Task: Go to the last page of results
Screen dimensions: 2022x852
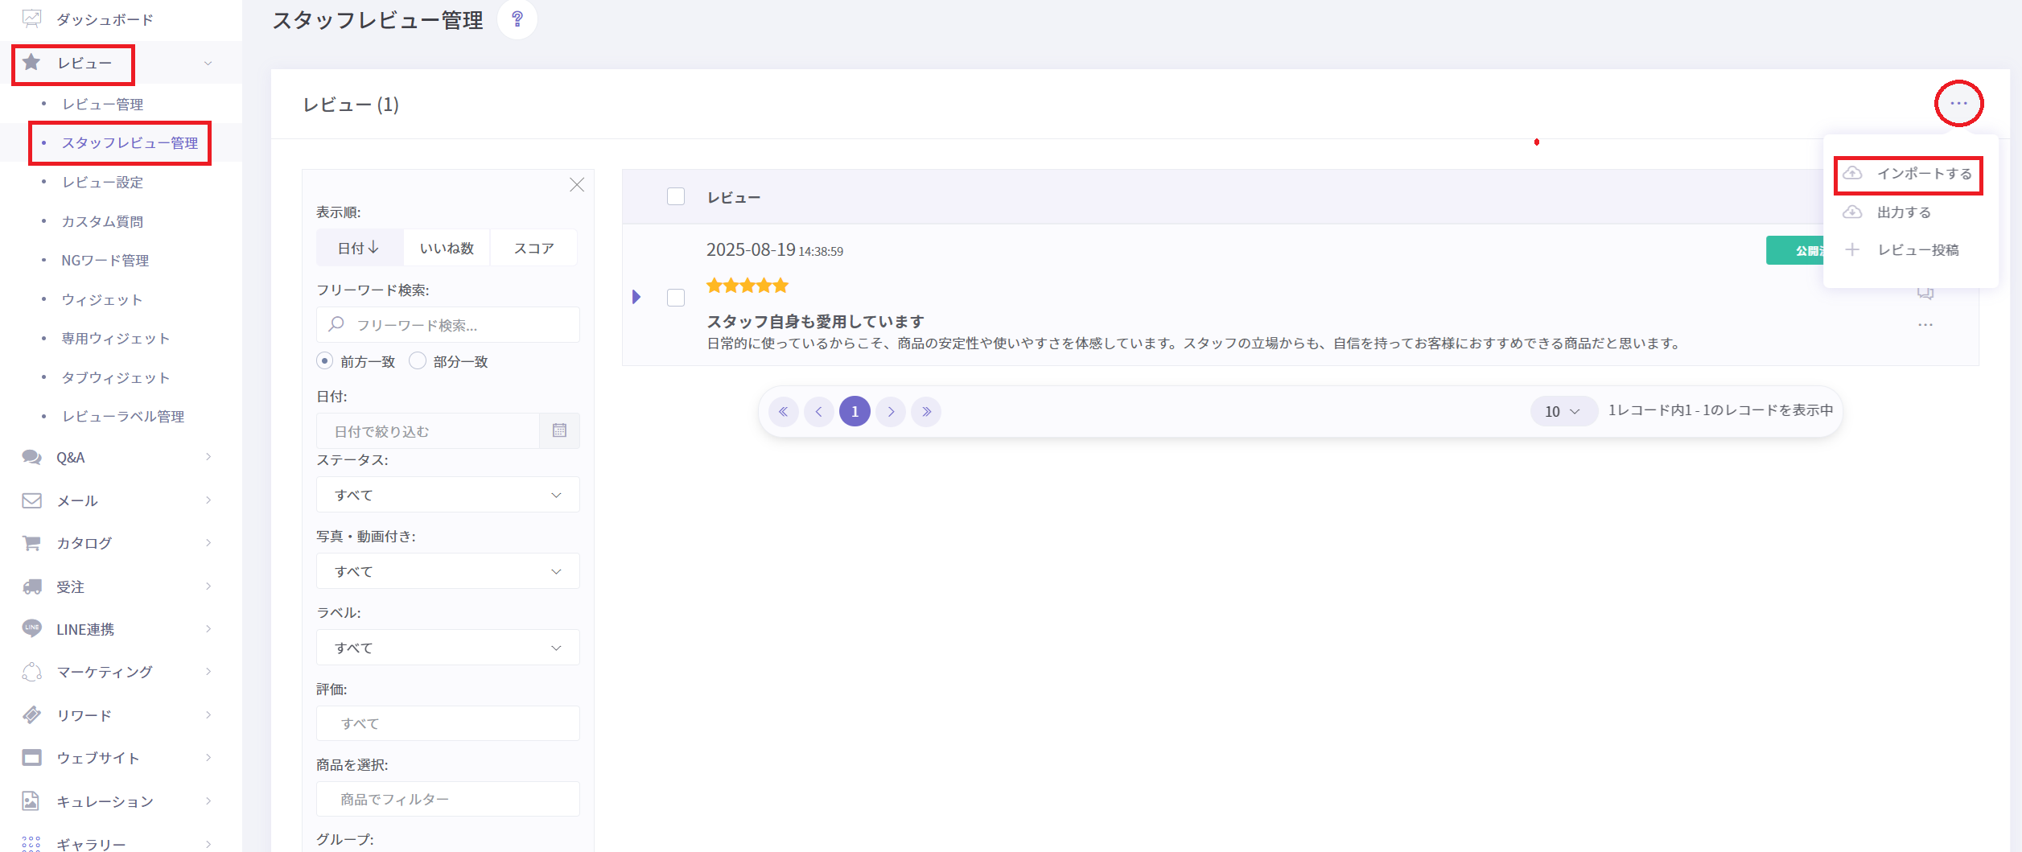Action: pyautogui.click(x=926, y=412)
